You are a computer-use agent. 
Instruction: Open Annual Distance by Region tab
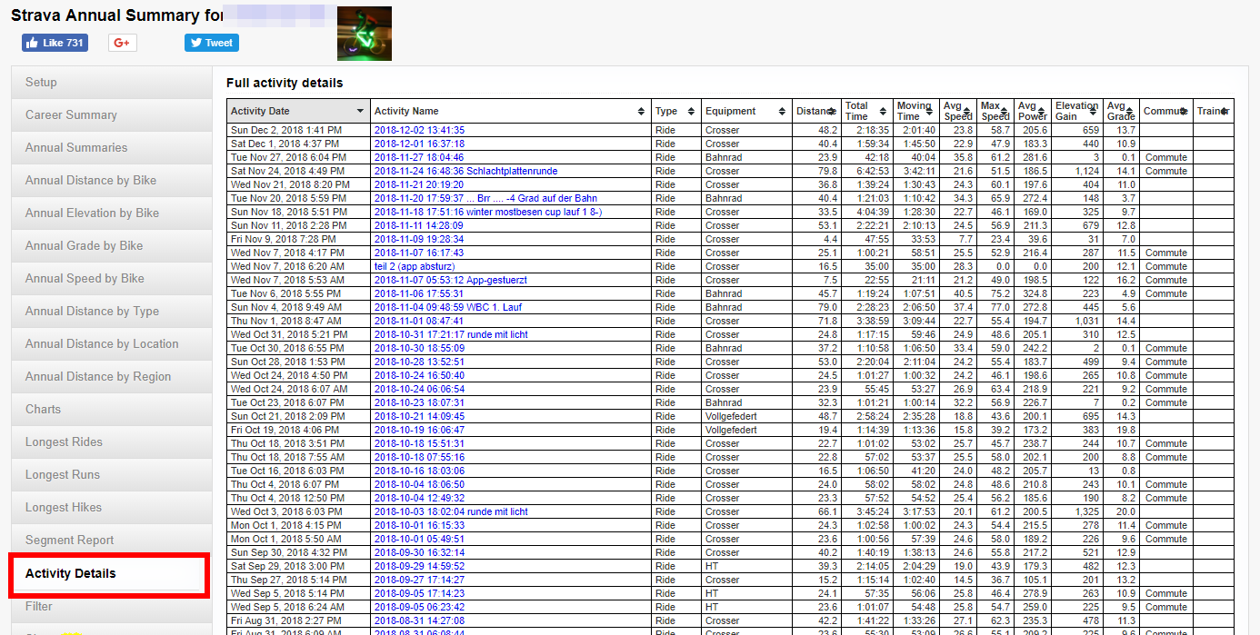pyautogui.click(x=111, y=376)
